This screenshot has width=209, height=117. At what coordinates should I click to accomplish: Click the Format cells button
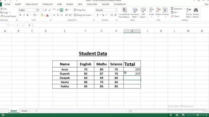(x=165, y=12)
